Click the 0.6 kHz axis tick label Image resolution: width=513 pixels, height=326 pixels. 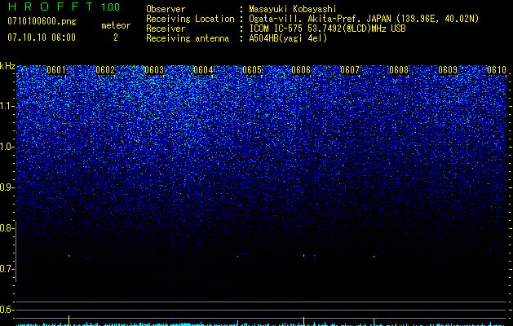6,310
